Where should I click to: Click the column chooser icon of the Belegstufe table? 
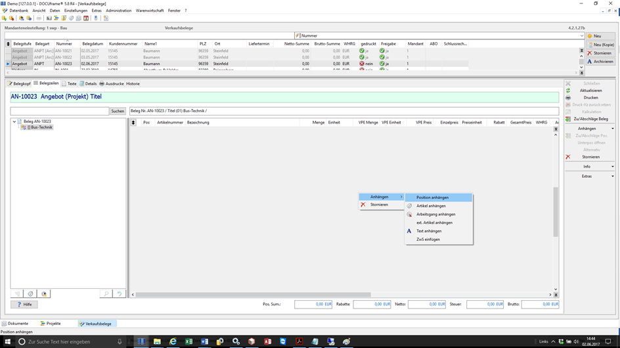click(8, 44)
